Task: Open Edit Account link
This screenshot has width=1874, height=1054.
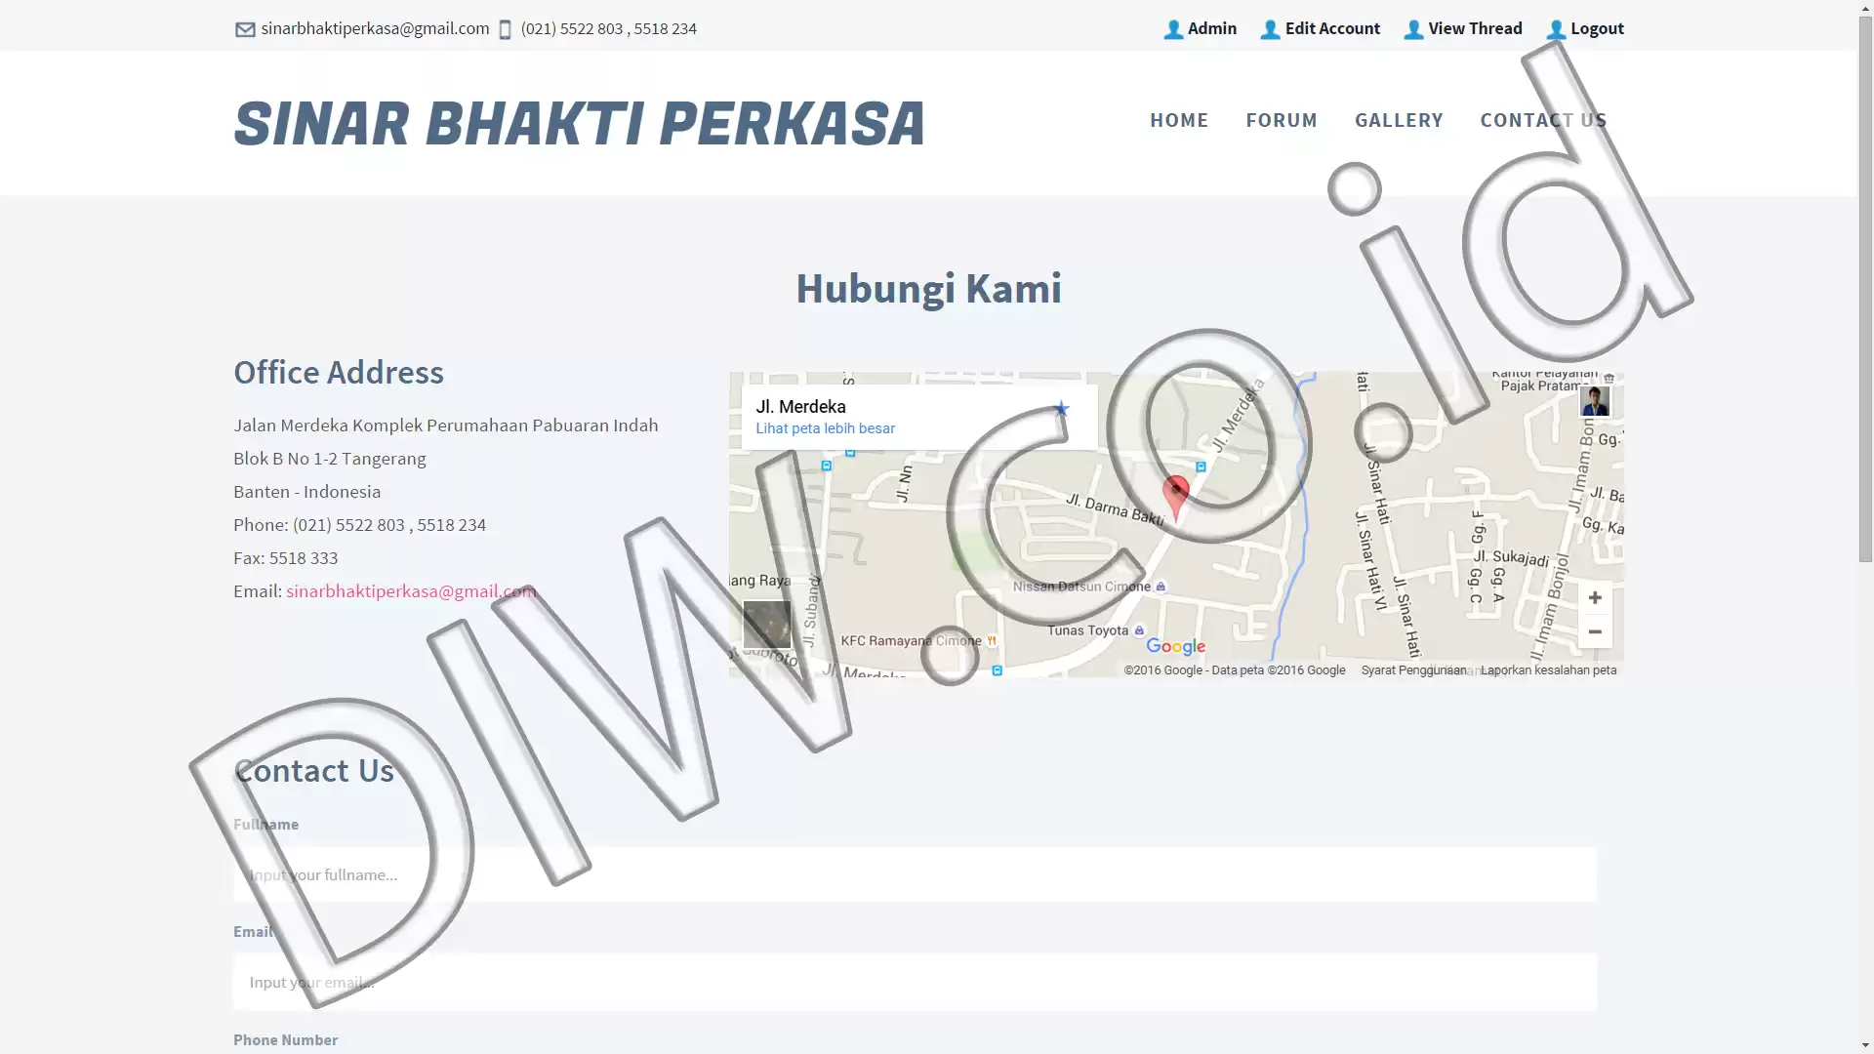Action: pyautogui.click(x=1332, y=28)
